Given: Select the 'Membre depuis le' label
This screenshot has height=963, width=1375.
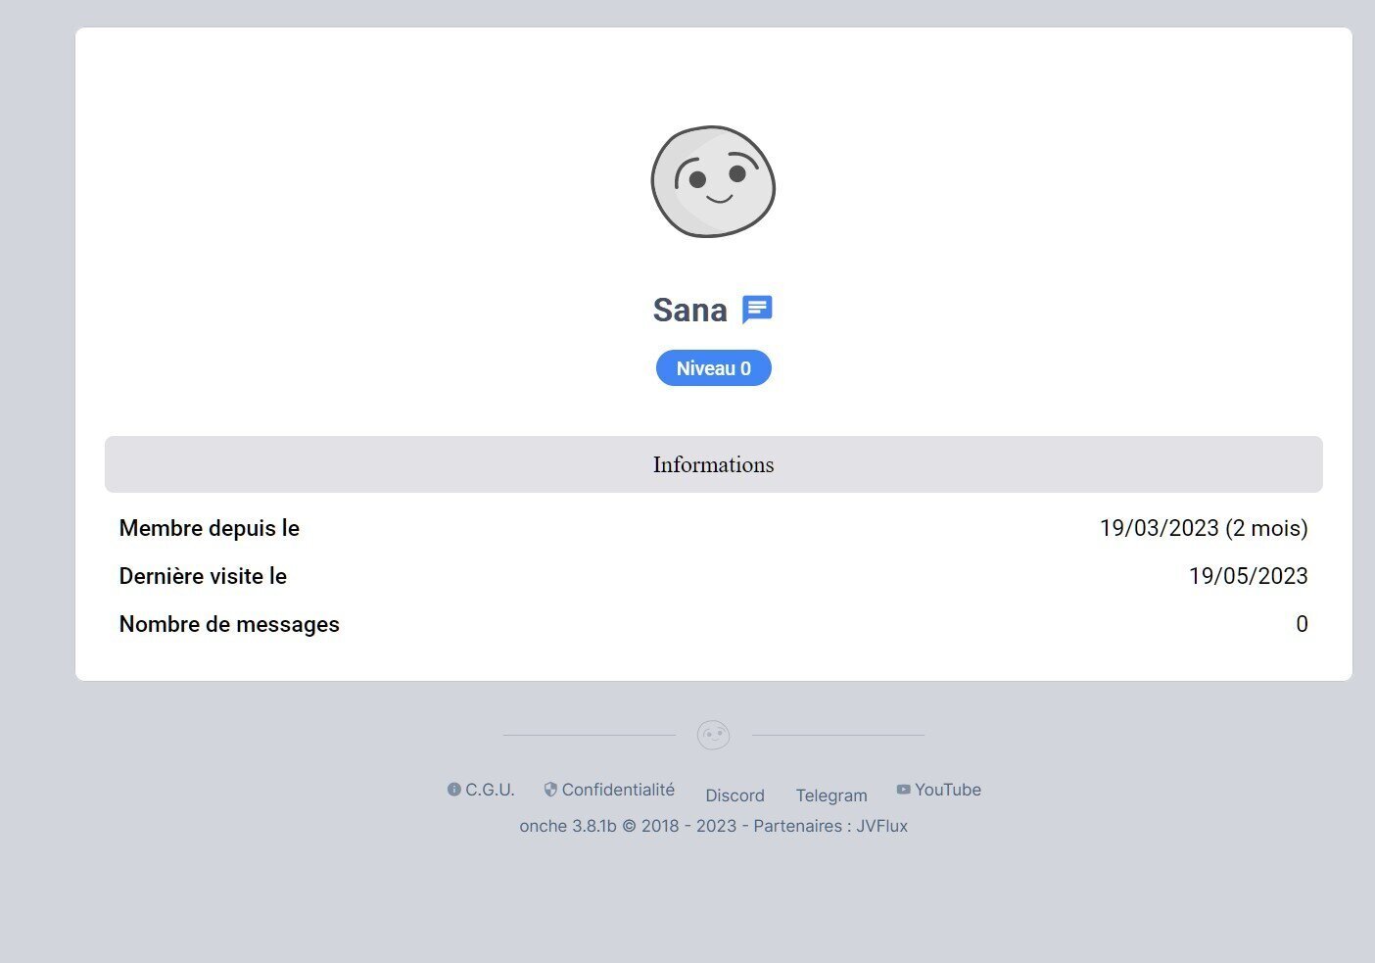Looking at the screenshot, I should click(x=210, y=528).
